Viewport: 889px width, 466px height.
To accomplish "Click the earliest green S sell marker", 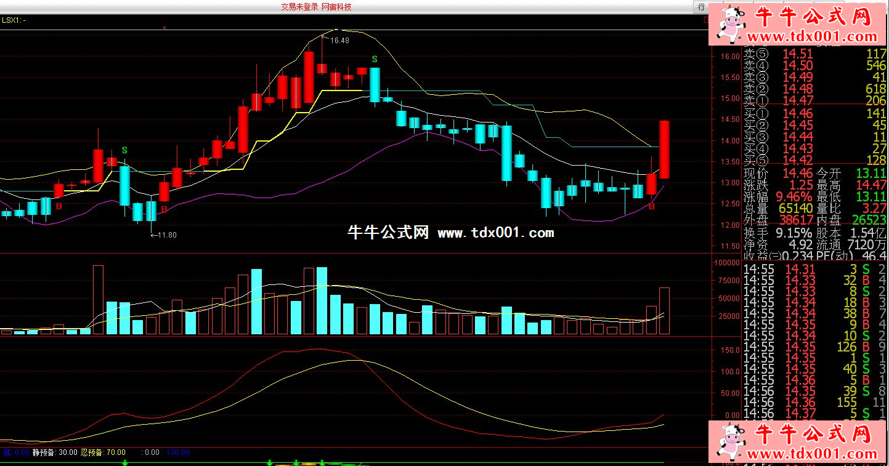I will tap(124, 150).
